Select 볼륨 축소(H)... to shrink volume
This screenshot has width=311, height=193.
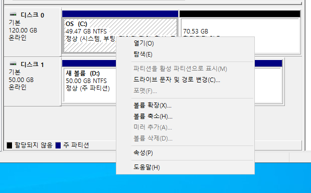tap(185, 116)
